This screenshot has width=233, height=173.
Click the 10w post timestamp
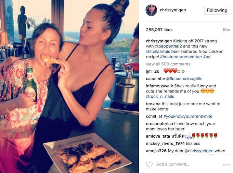pyautogui.click(x=226, y=30)
